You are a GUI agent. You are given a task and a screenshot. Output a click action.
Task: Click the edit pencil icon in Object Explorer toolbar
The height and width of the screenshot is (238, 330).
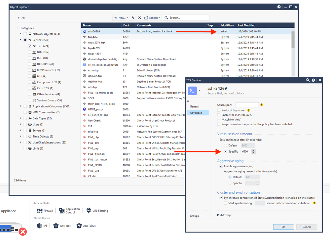point(133,18)
